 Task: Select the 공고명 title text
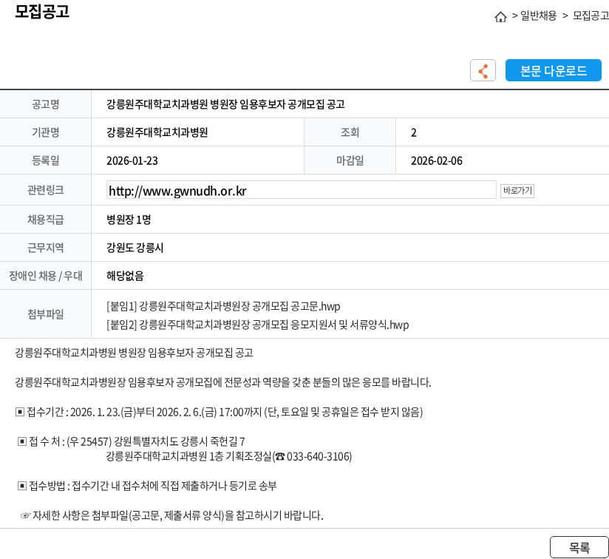click(x=225, y=104)
